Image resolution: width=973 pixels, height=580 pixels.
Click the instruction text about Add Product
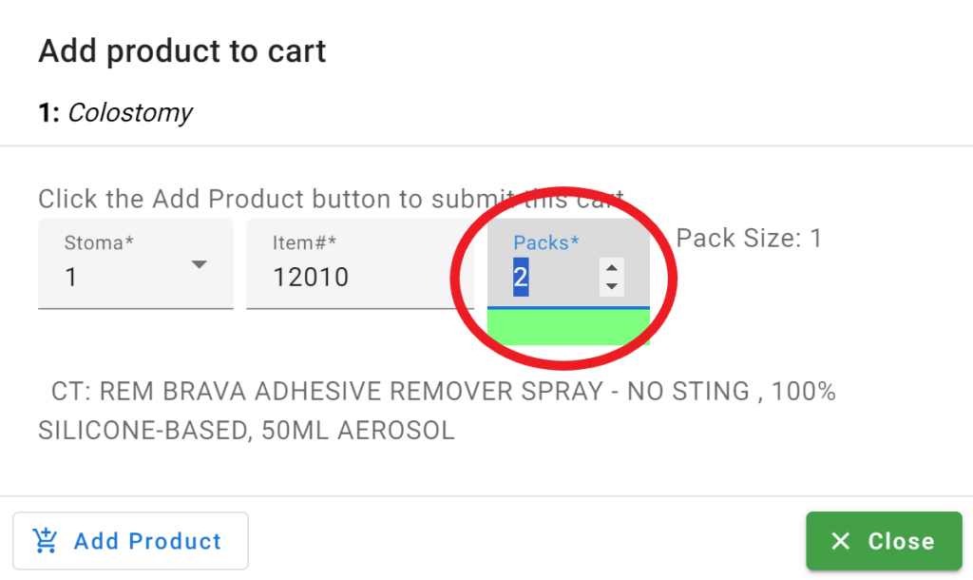(331, 200)
